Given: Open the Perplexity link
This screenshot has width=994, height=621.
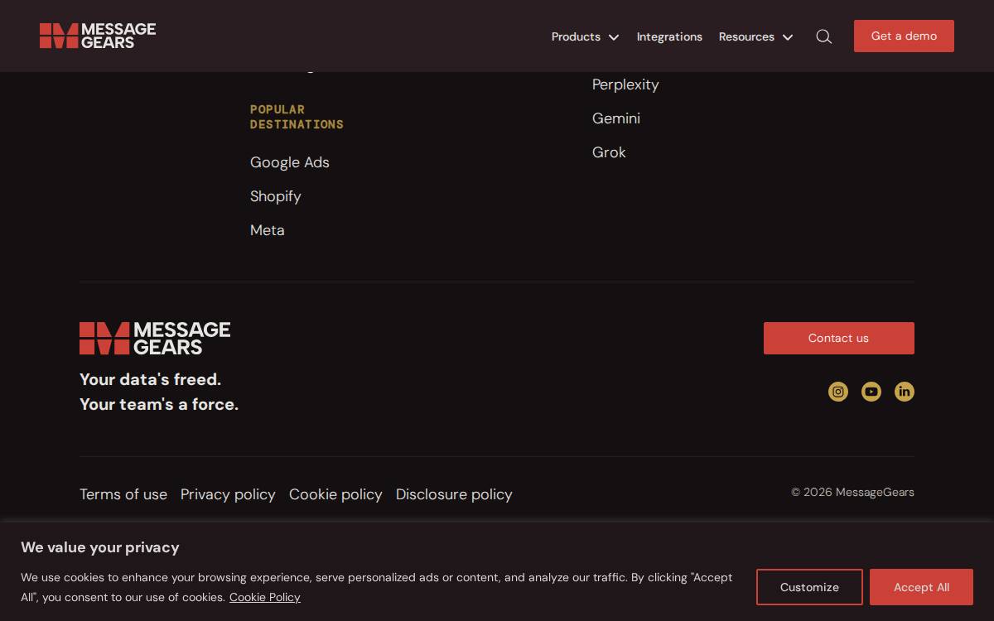Looking at the screenshot, I should coord(625,84).
